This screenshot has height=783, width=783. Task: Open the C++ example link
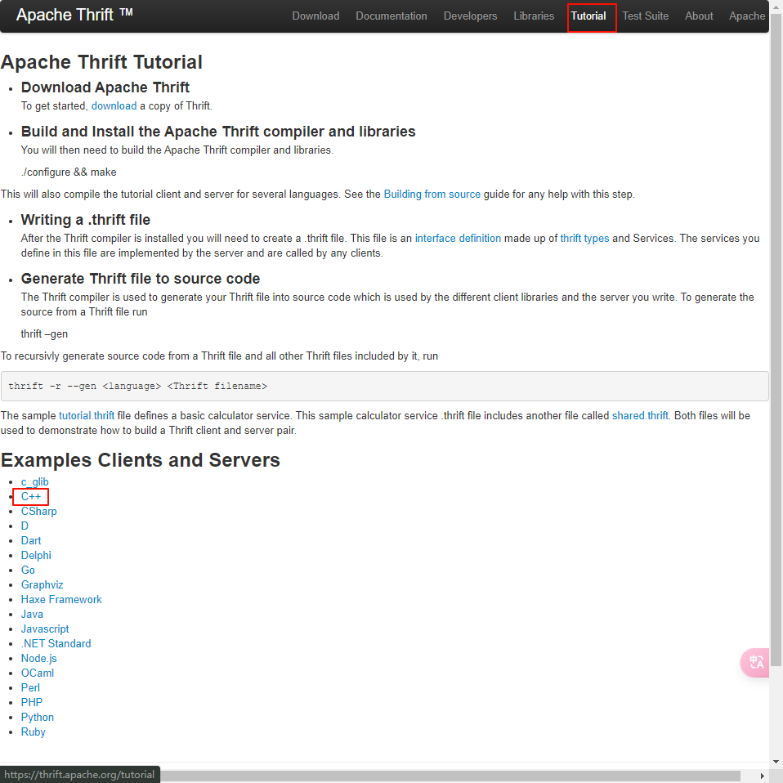31,496
